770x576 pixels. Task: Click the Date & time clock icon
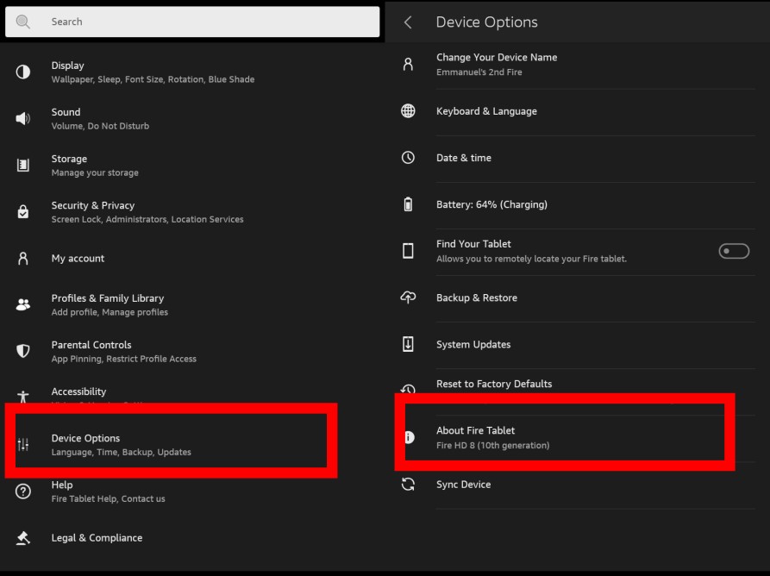click(x=408, y=158)
